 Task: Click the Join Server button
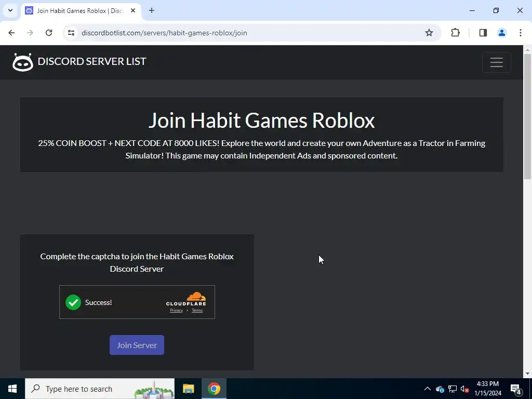tap(137, 345)
